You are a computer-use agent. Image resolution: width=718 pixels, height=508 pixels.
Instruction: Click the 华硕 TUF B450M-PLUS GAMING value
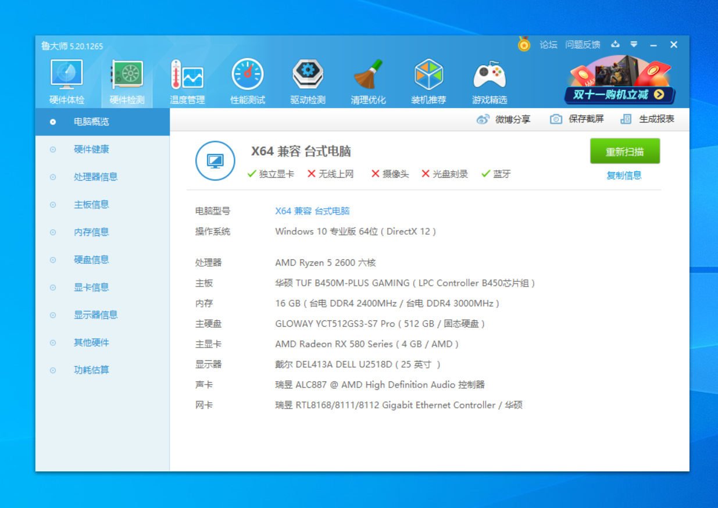[405, 283]
